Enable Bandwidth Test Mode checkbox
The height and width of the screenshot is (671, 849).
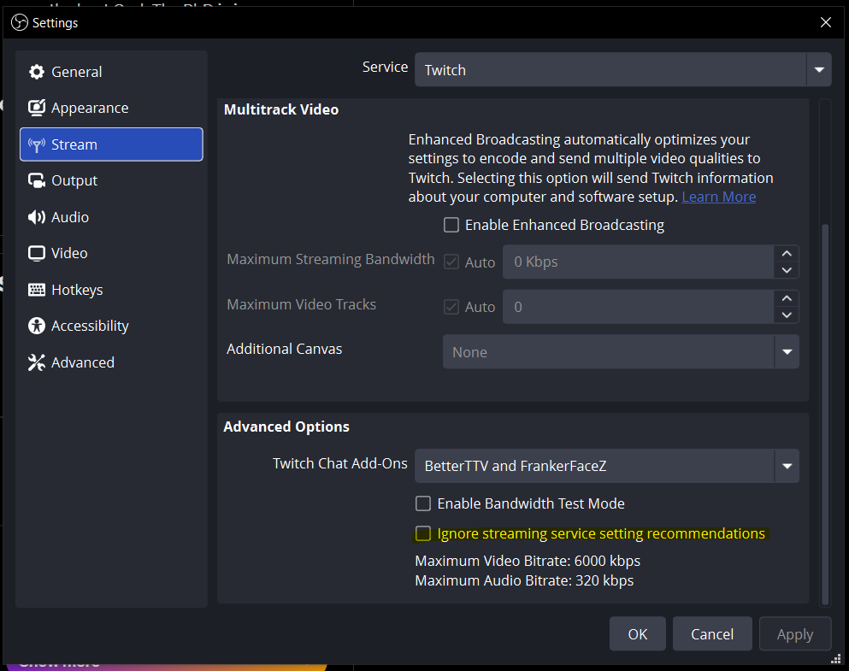tap(423, 503)
